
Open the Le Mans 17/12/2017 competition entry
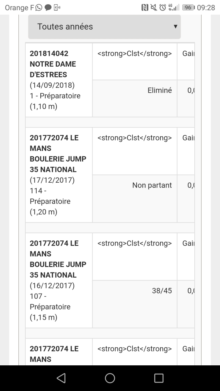point(59,175)
